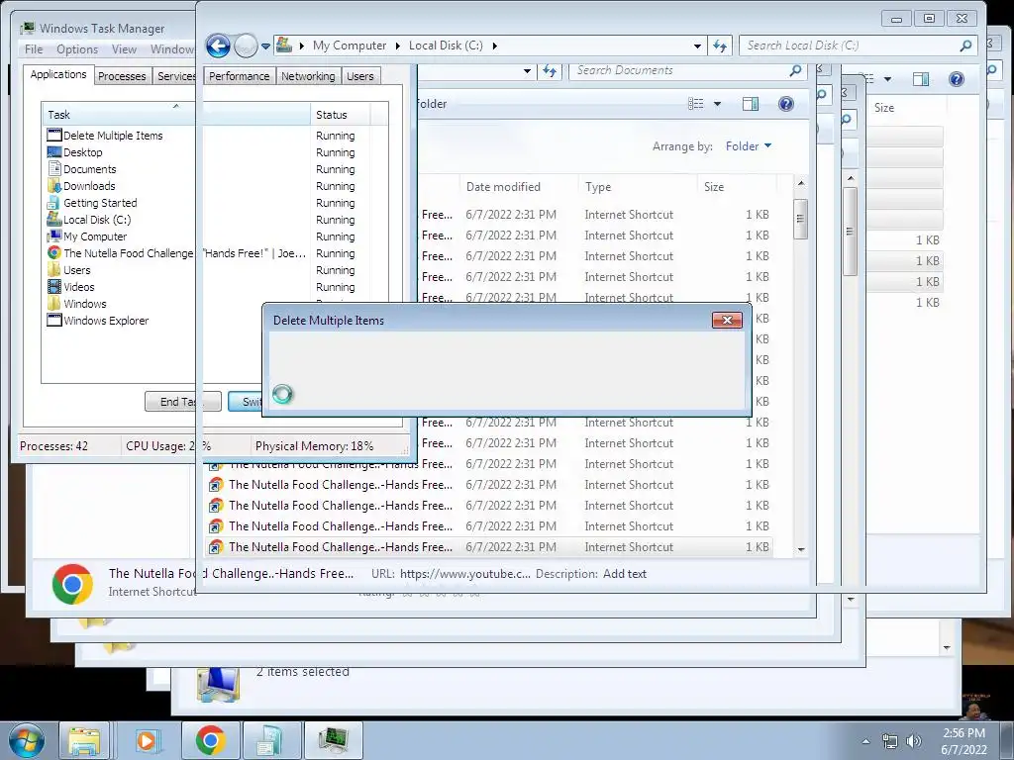
Task: Select last Nutella Food Challenge shortcut row
Action: pyautogui.click(x=489, y=546)
